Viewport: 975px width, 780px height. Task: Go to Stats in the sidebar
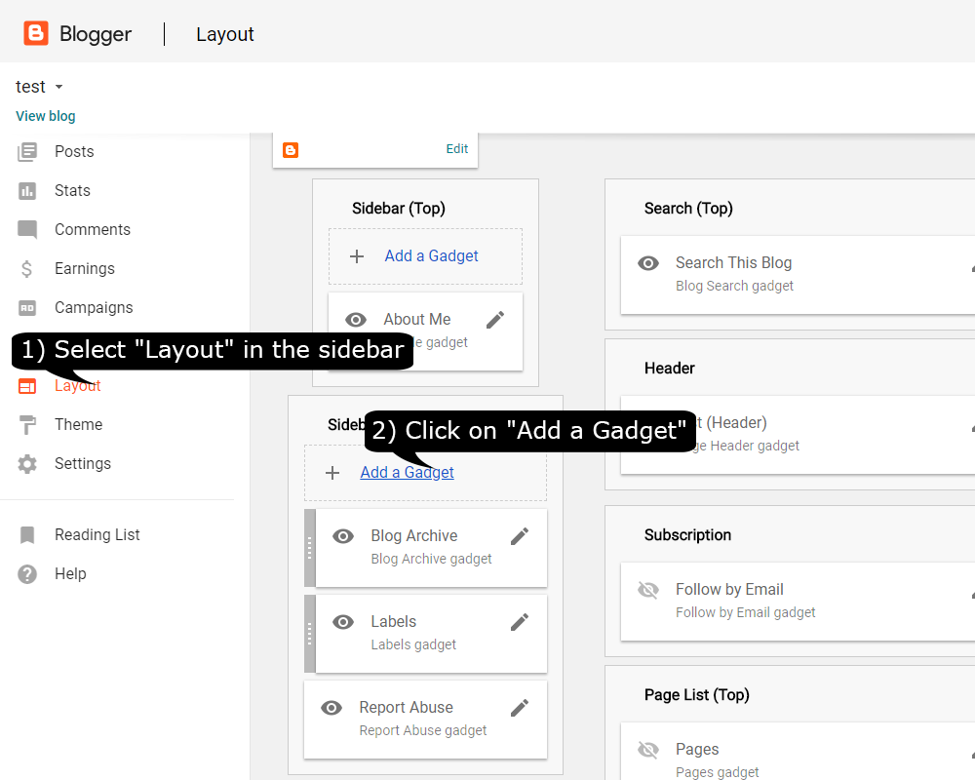[x=72, y=191]
